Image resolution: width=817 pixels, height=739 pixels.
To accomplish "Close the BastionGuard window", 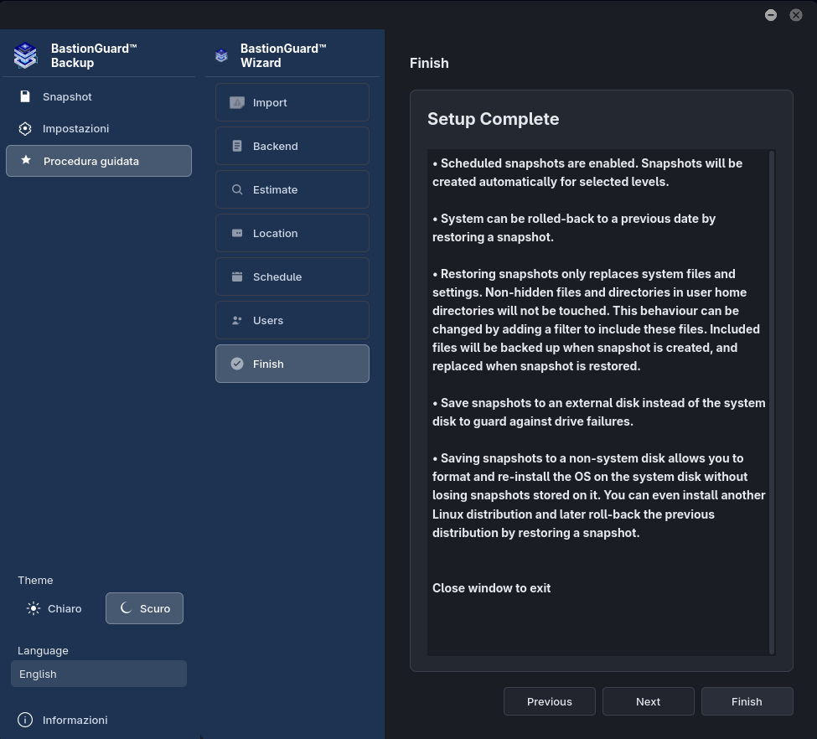I will pos(796,15).
